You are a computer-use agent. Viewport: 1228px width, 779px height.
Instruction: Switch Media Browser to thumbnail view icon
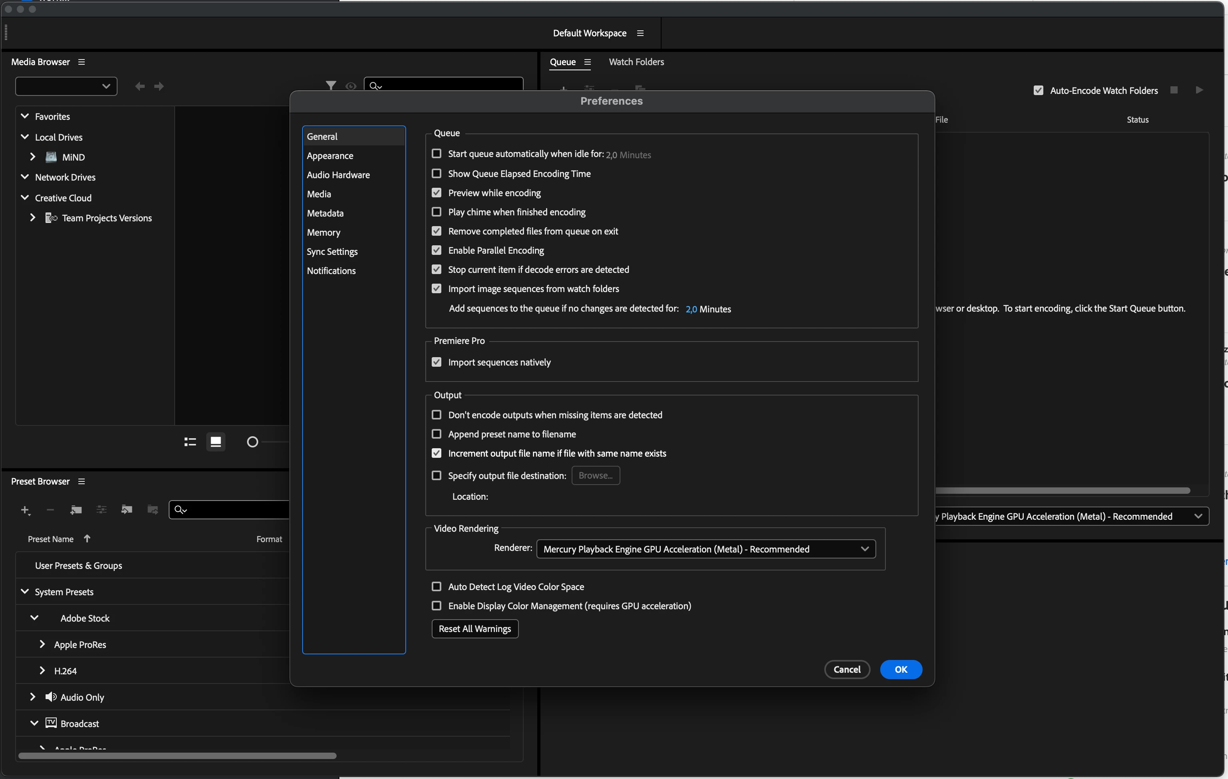coord(216,442)
